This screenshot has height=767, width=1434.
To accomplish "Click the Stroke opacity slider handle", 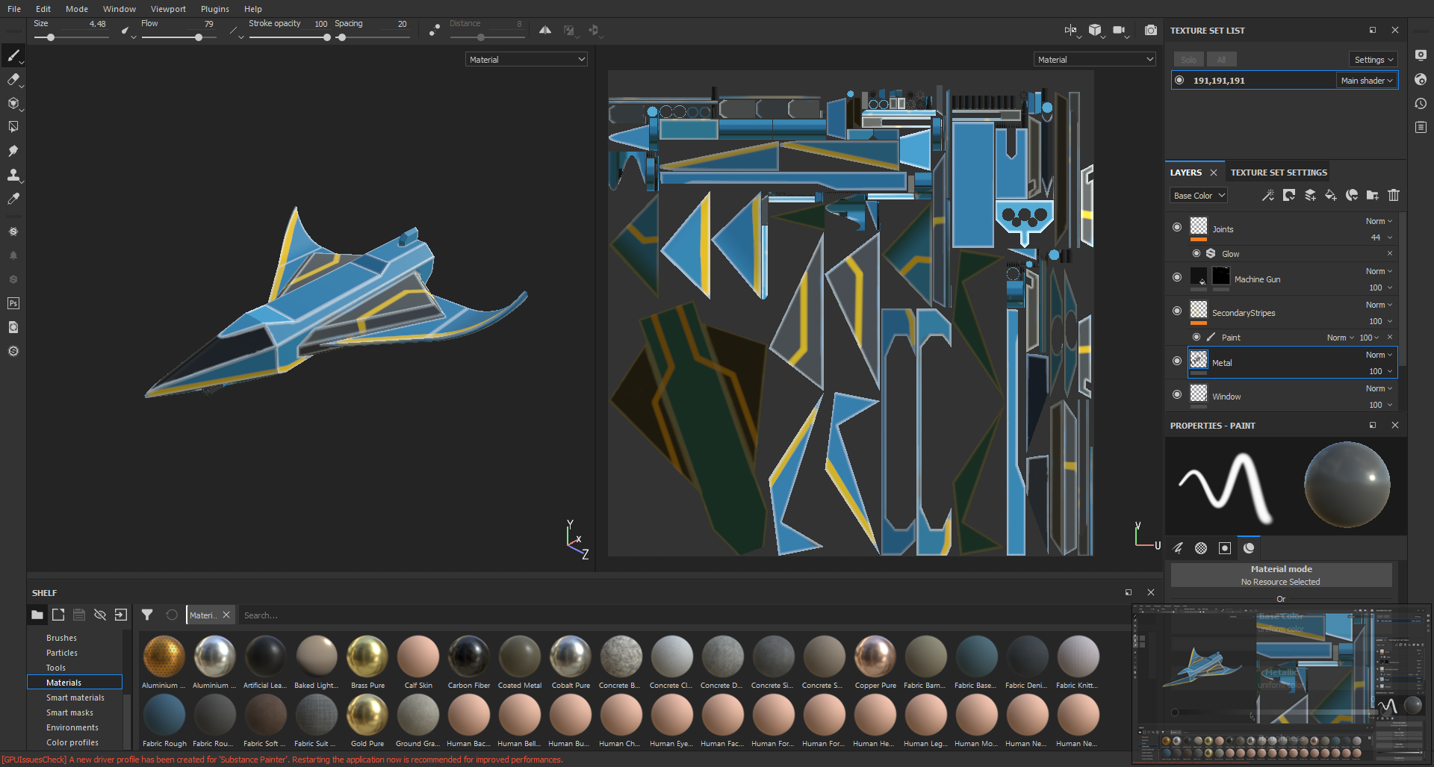I will 326,37.
